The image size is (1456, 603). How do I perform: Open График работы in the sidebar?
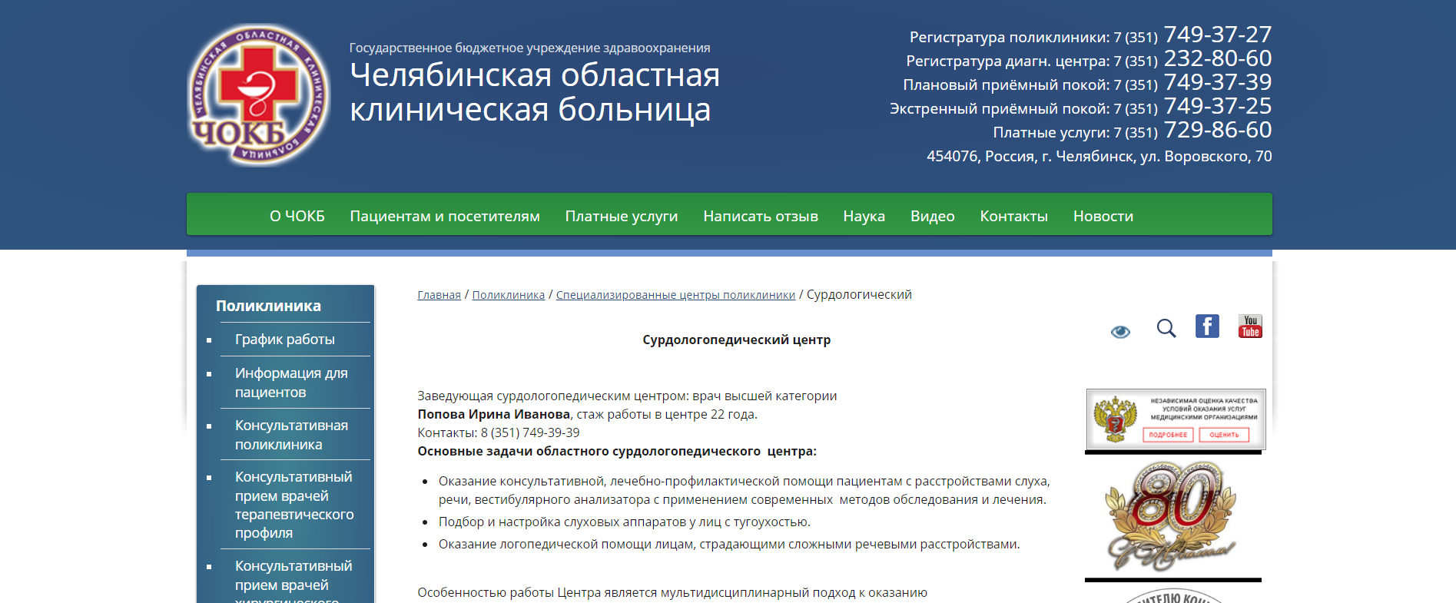tap(285, 340)
